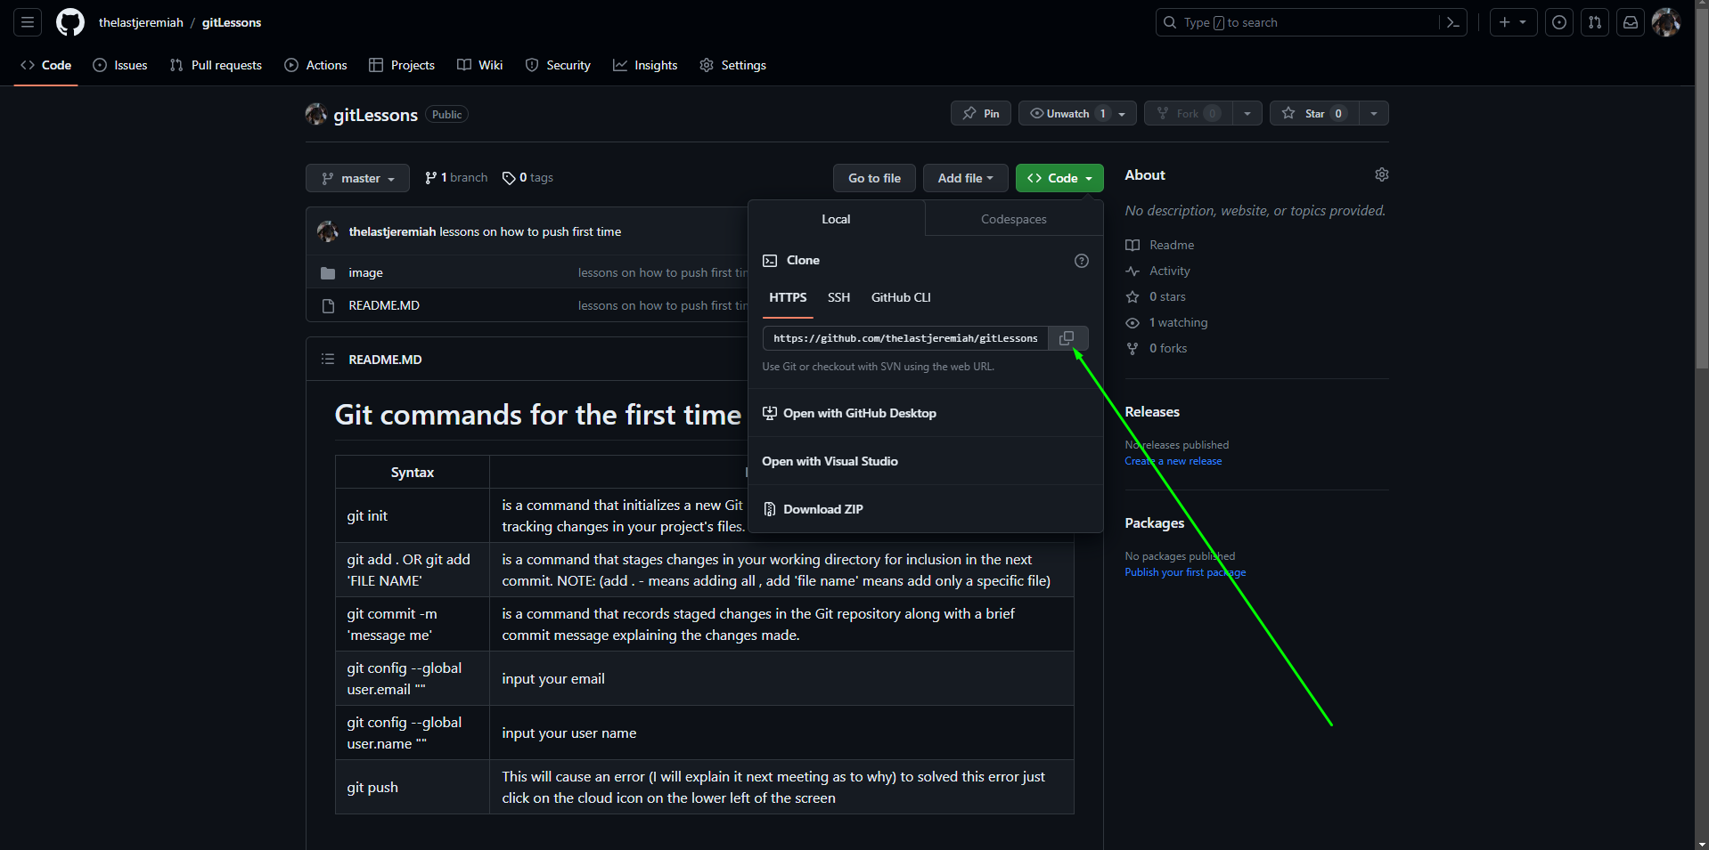Open the Activity link in About

coord(1158,271)
